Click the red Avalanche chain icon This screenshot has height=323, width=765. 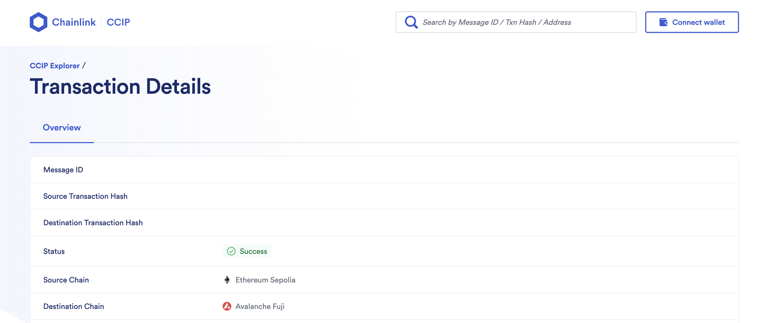227,306
